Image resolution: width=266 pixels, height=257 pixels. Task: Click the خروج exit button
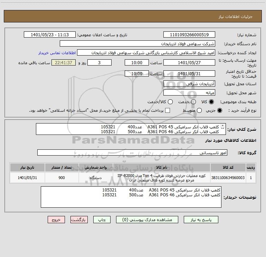click(x=56, y=220)
